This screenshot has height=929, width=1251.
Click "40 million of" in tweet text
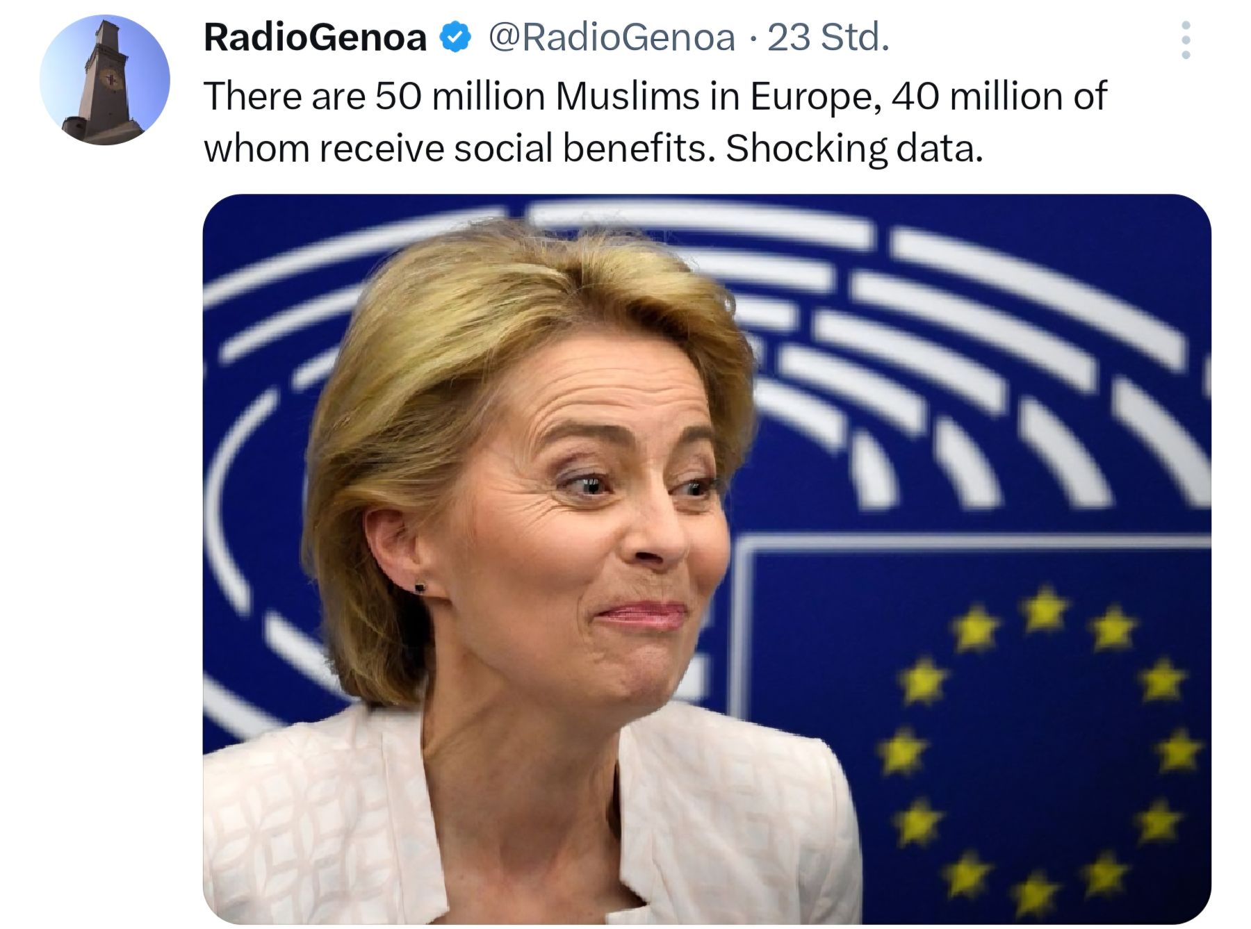999,96
